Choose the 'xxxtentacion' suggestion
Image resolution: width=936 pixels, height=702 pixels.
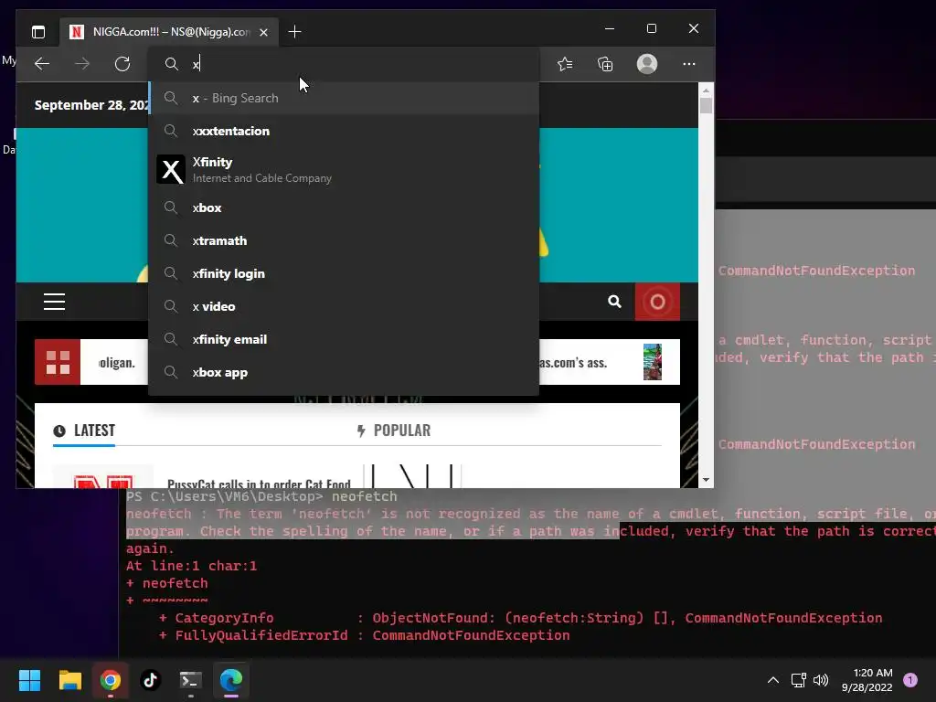coord(344,131)
